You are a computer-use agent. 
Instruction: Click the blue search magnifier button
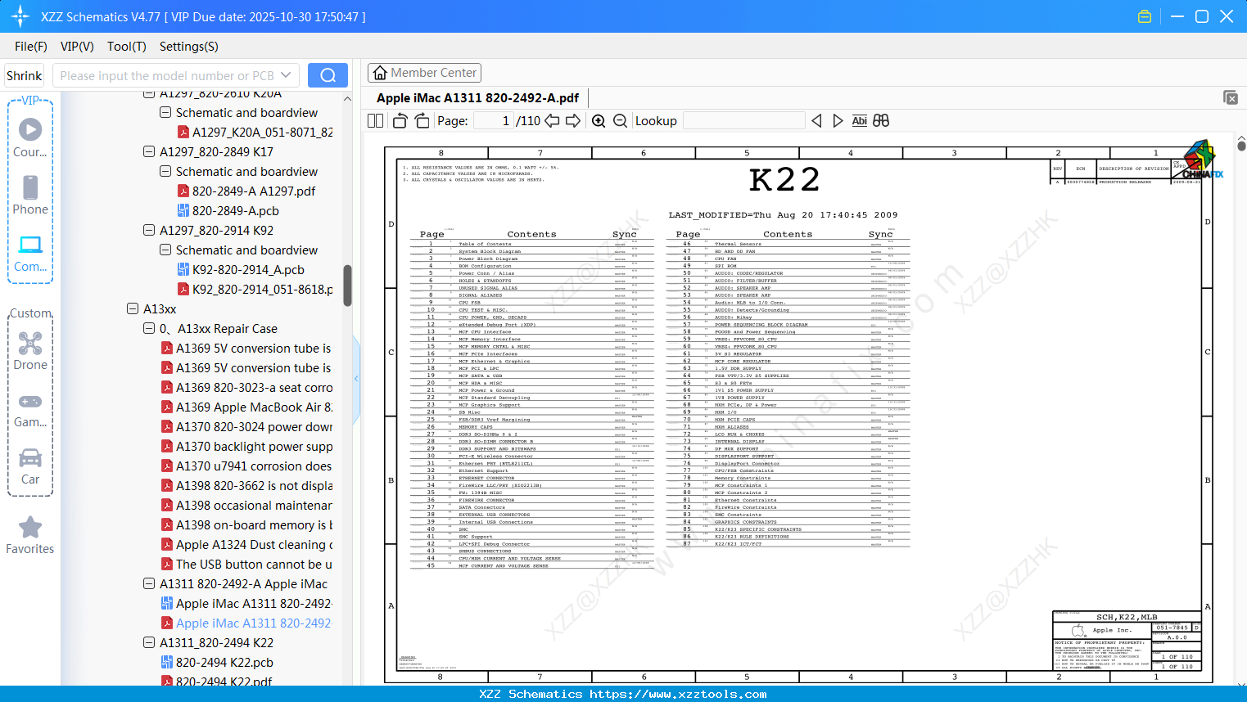point(328,75)
